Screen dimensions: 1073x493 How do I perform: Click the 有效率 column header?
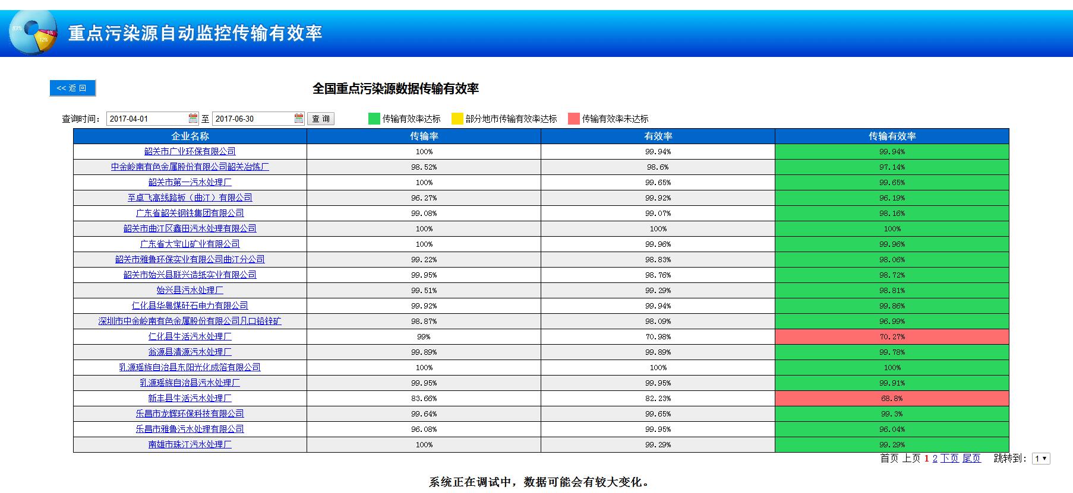pos(658,136)
